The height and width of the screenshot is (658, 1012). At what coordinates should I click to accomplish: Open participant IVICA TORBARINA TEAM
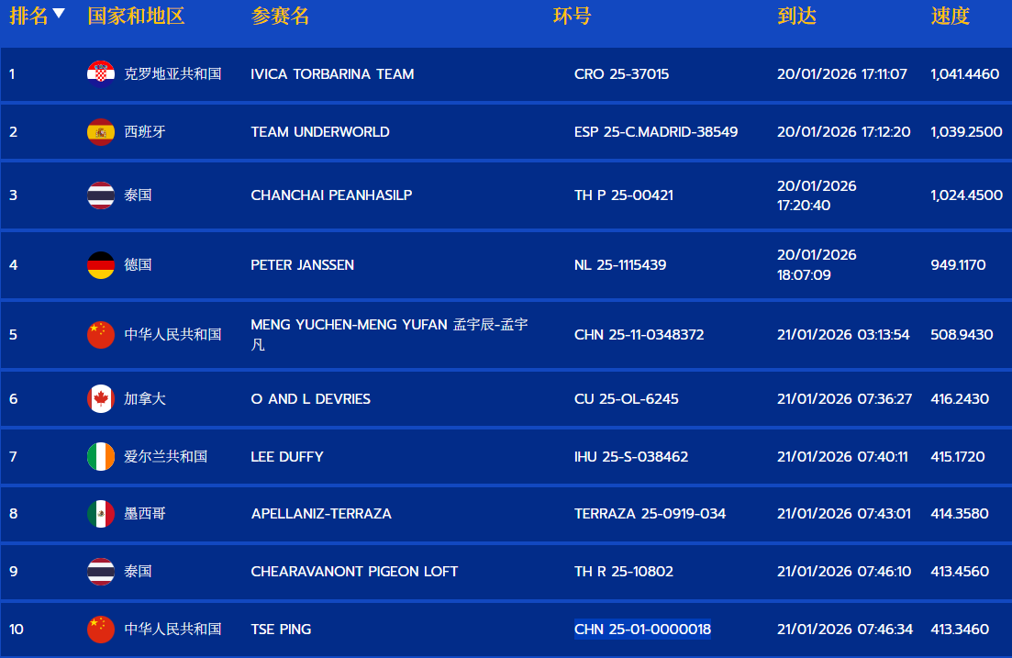coord(332,74)
